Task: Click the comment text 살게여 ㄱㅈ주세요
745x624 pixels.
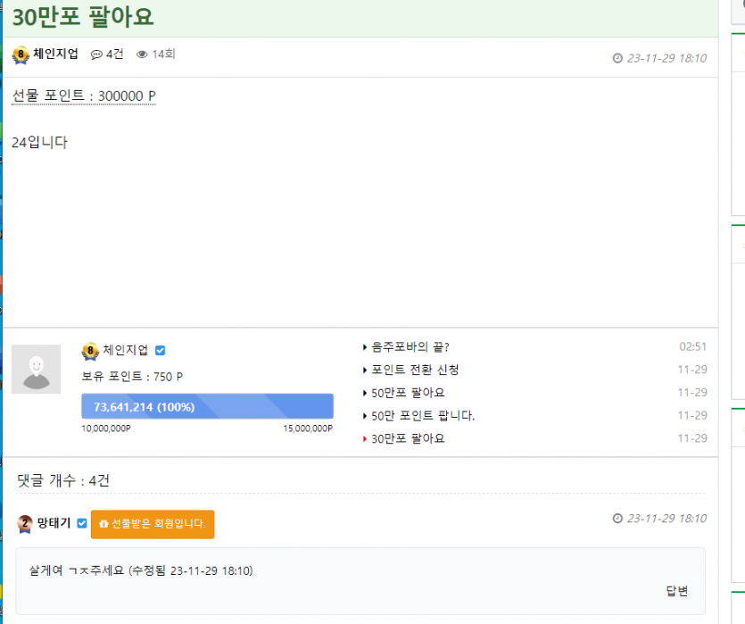Action: click(x=77, y=570)
